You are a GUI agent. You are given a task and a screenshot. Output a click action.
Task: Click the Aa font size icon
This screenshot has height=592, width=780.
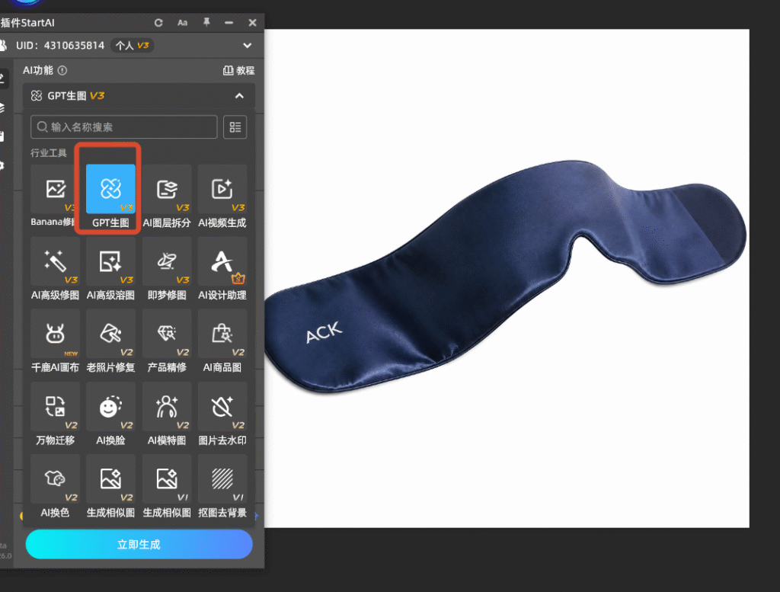(x=183, y=22)
